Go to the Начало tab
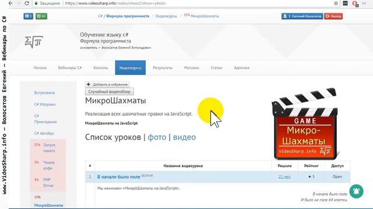Image resolution: width=373 pixels, height=209 pixels. (40, 68)
